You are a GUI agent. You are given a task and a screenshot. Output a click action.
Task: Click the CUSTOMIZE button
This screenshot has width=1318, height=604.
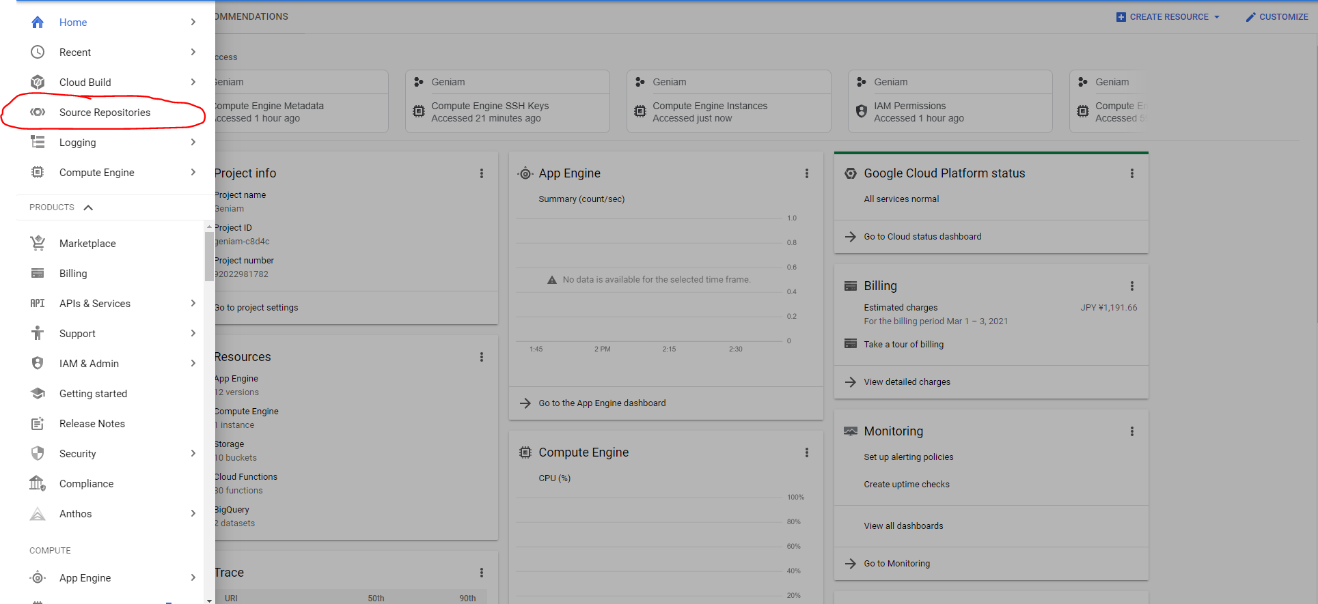[x=1277, y=17]
